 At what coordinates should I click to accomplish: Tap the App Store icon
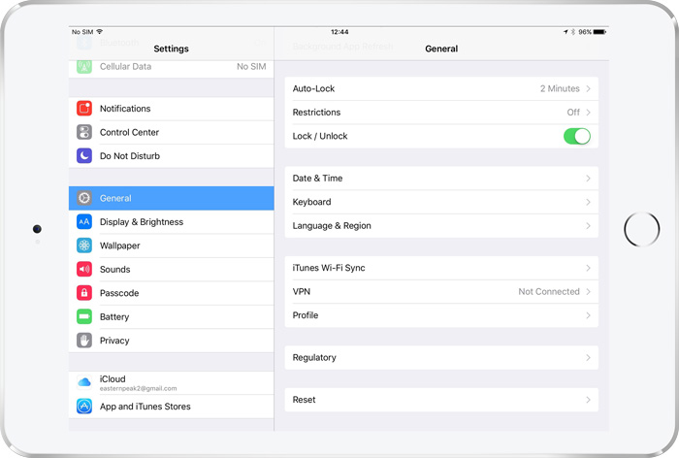[x=84, y=407]
